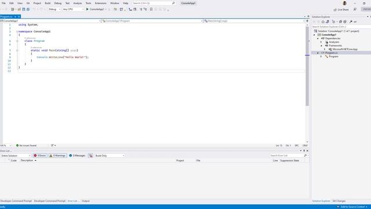This screenshot has width=371, height=209.
Task: Click Collapse All icon in Solution Explorer
Action: point(340,22)
